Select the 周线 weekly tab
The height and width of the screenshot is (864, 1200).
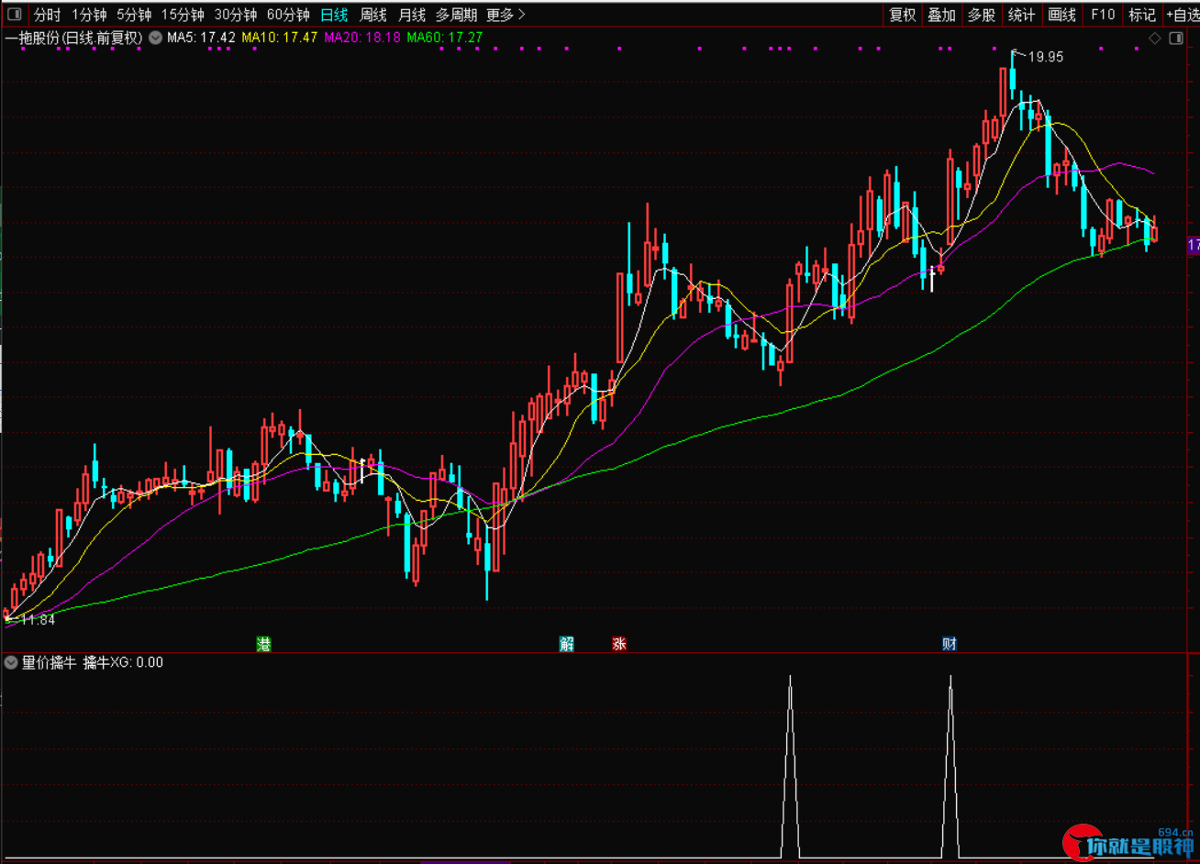pyautogui.click(x=373, y=15)
